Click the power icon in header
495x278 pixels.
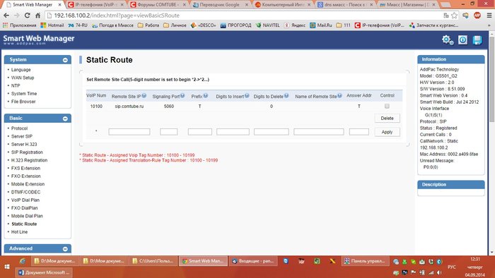[462, 40]
